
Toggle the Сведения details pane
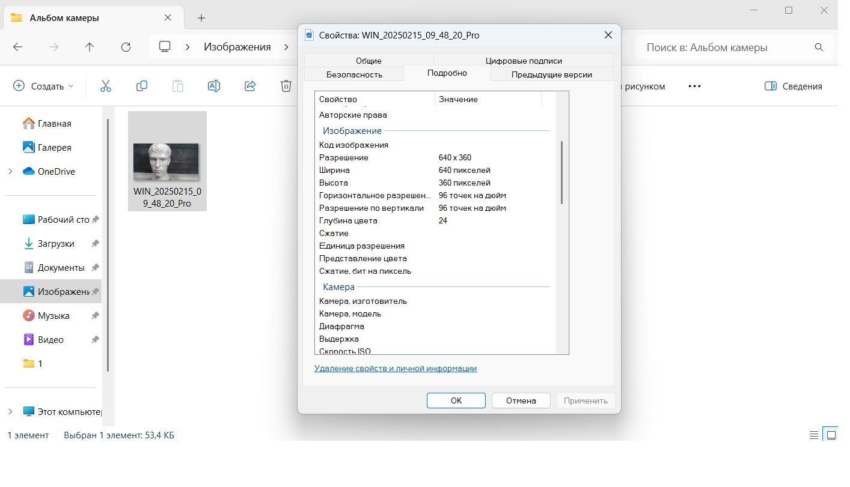(x=793, y=86)
